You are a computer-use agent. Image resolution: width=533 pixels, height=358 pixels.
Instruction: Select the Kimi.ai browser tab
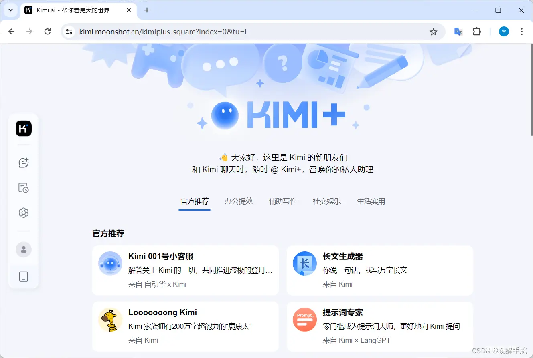78,10
